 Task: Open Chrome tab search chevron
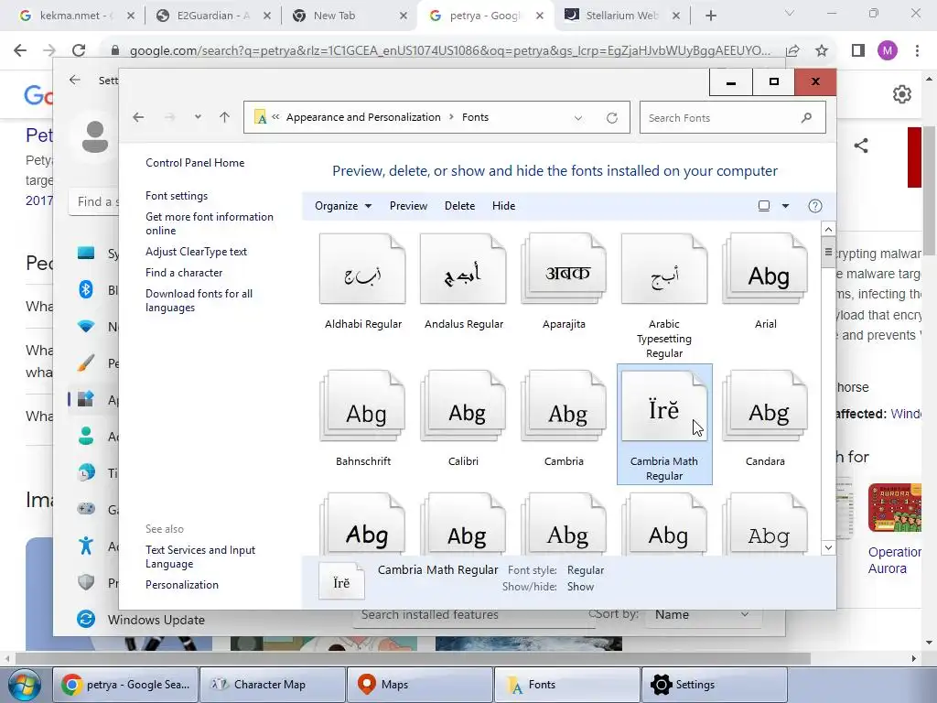point(790,13)
